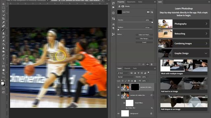
Task: Click the Feather slider handle
Action: 118,29
